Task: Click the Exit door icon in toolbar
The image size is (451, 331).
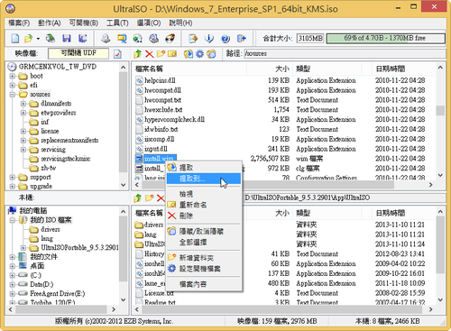Action: (x=242, y=38)
